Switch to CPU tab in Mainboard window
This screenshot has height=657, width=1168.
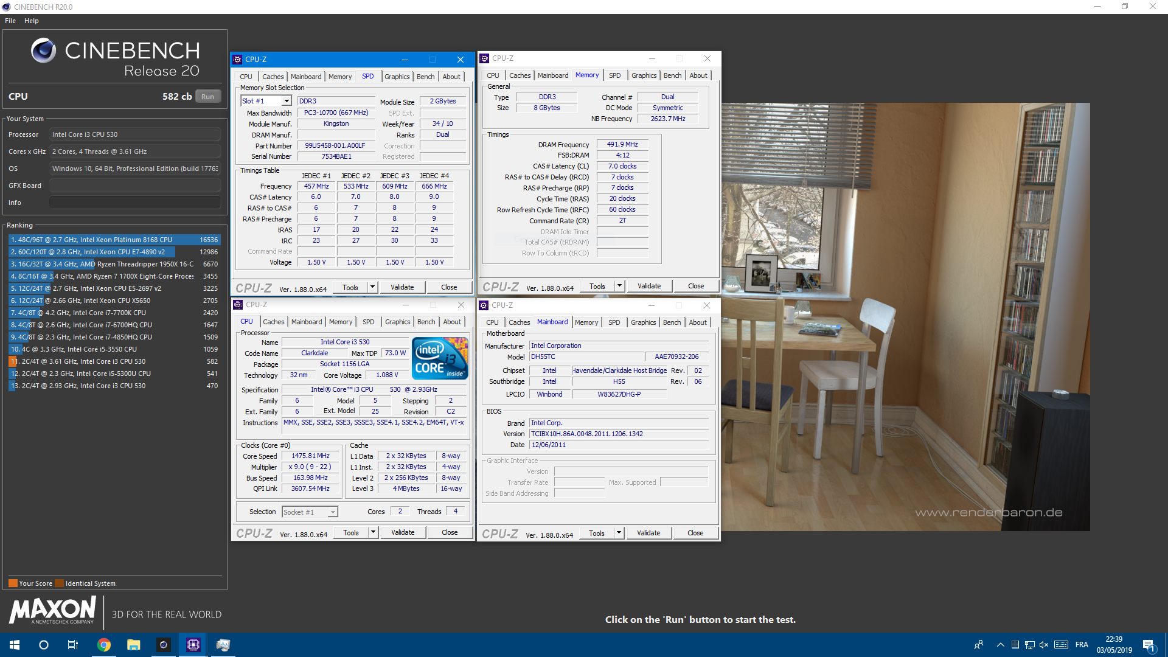(492, 322)
